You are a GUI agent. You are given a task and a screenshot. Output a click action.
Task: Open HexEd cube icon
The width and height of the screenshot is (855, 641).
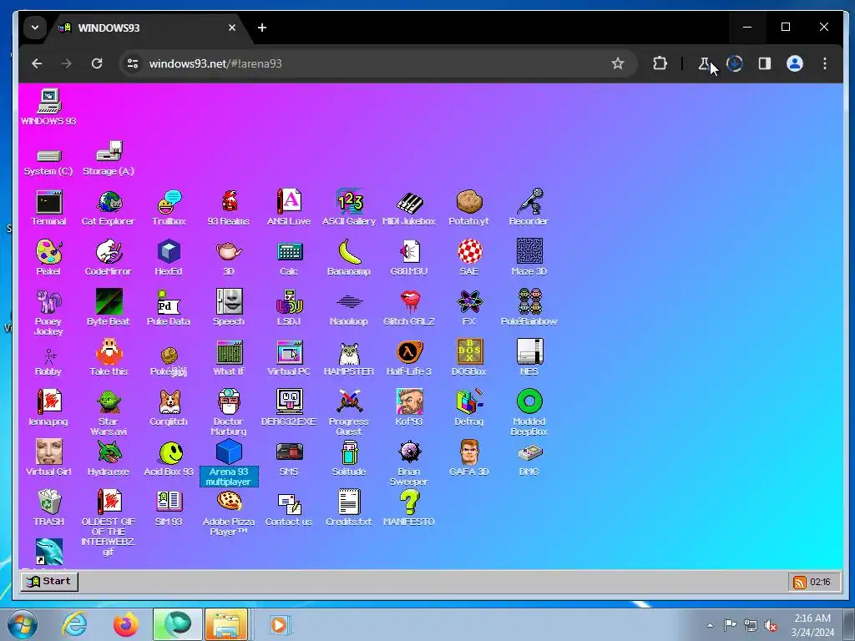(169, 257)
